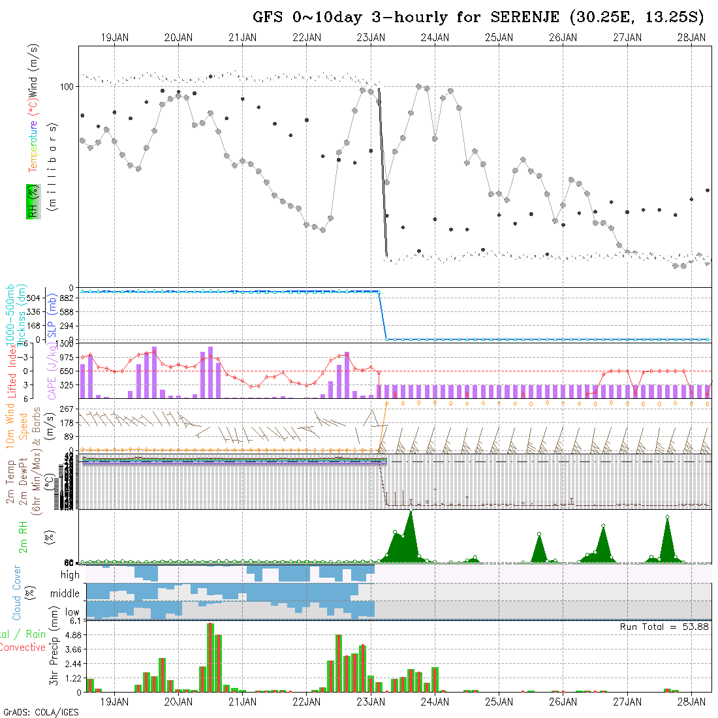718x718 pixels.
Task: Select the 'low' cloud cover row label
Action: pos(72,613)
